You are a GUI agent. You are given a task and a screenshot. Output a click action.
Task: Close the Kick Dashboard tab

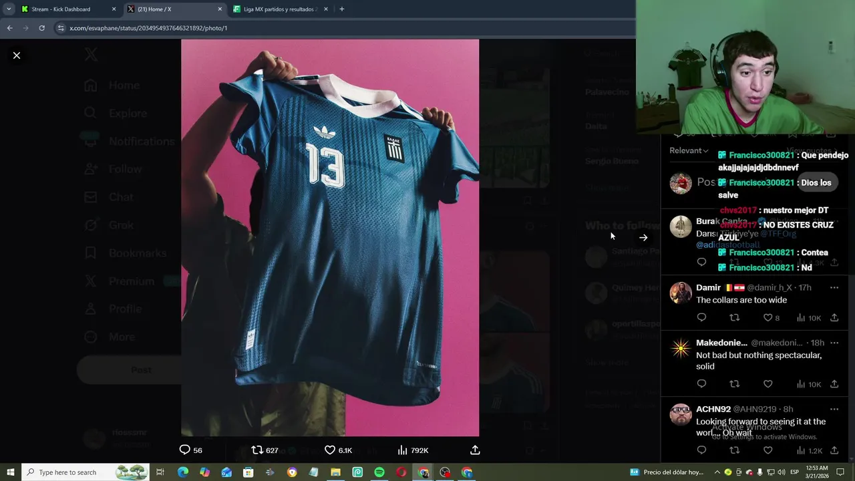tap(114, 9)
